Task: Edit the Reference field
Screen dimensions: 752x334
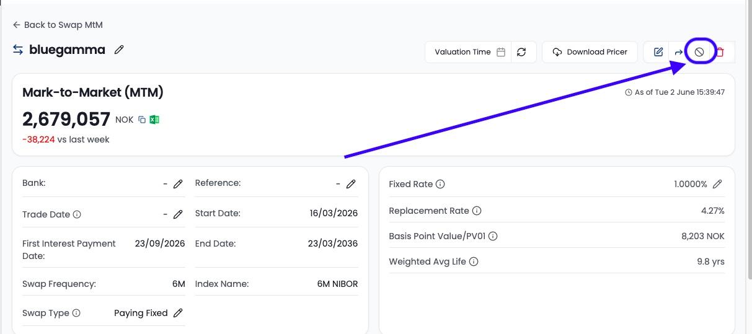Action: [351, 183]
